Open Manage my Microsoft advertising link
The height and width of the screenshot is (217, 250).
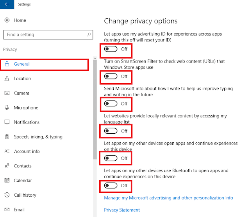pos(168,198)
